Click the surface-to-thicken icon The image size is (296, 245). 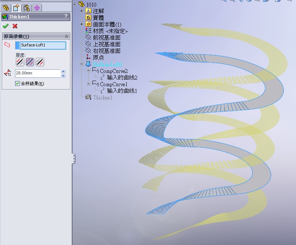coord(7,45)
